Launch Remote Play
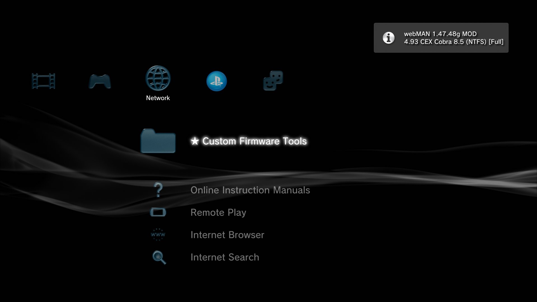This screenshot has height=302, width=537. click(x=218, y=213)
